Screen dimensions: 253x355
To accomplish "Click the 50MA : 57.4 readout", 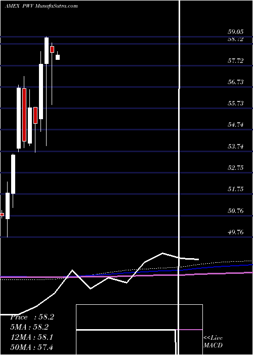I will pyautogui.click(x=32, y=347).
